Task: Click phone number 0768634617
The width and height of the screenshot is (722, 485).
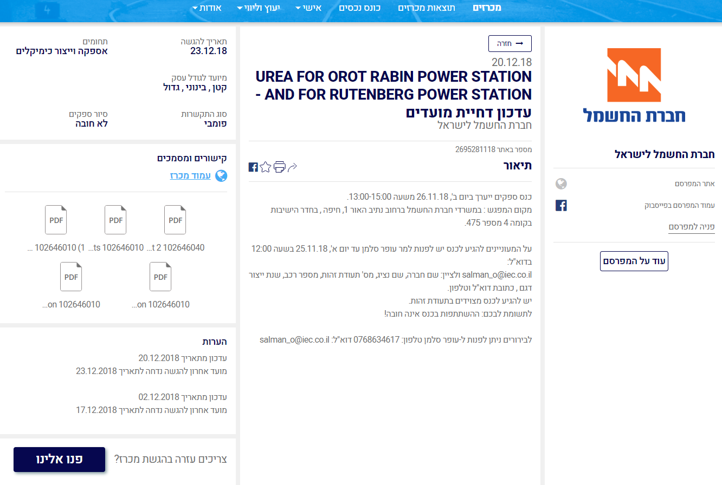Action: click(x=377, y=340)
